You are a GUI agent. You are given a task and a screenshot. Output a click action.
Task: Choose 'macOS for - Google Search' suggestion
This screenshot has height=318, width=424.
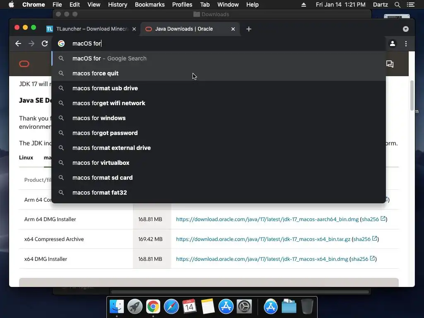coord(219,58)
